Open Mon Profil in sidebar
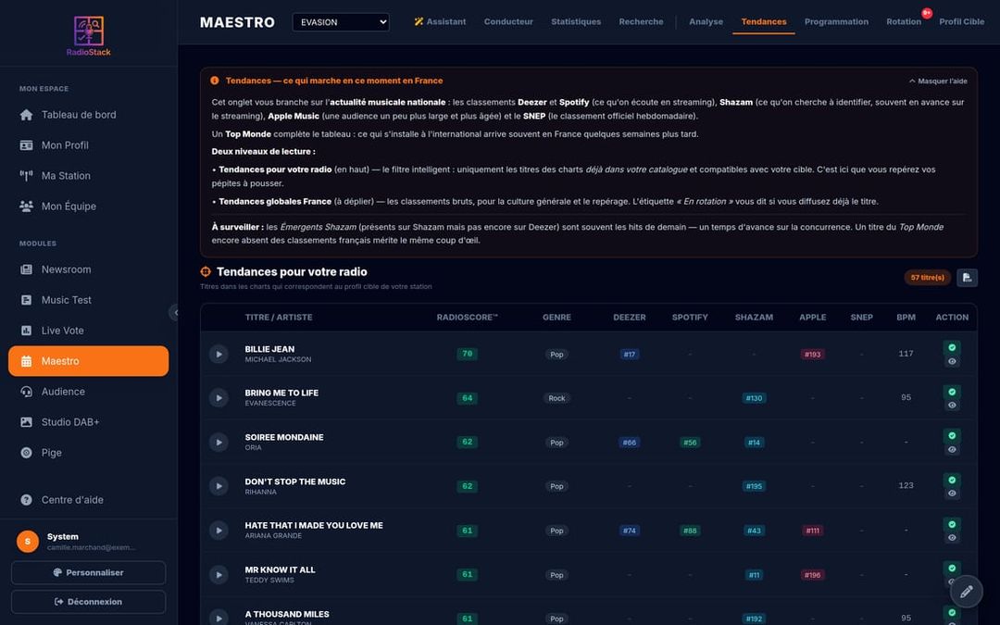The image size is (1000, 625). pos(88,145)
